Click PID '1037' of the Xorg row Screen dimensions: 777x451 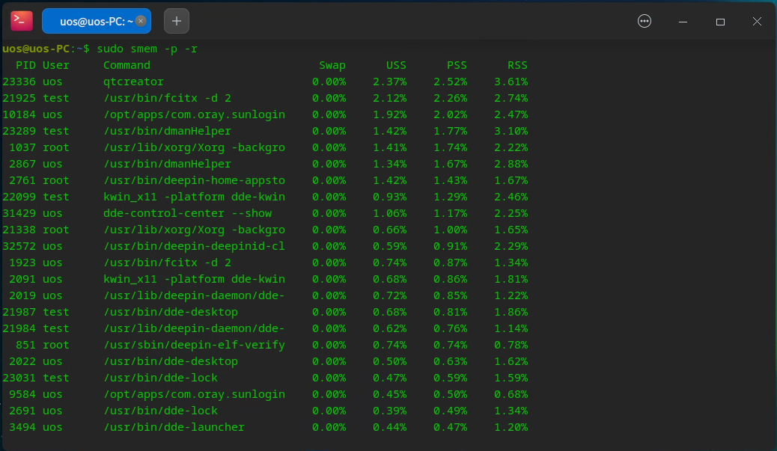point(22,147)
